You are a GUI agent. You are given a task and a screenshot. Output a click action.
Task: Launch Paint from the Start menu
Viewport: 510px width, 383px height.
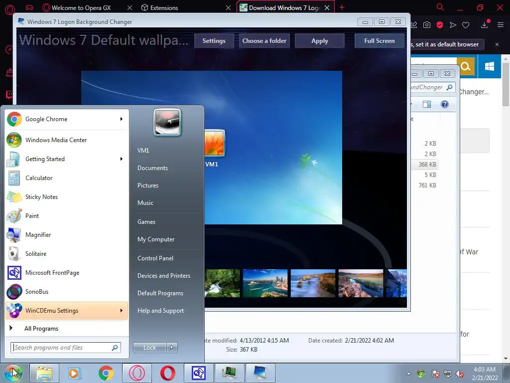pos(67,215)
